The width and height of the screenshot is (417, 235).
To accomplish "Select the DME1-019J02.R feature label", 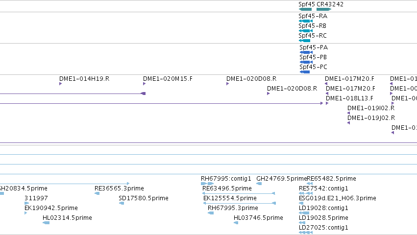I will pyautogui.click(x=371, y=118).
